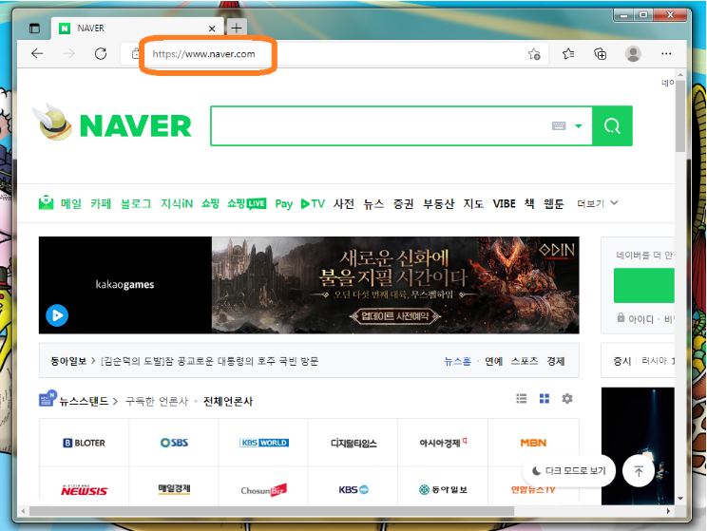
Task: Open the 연예 news section
Action: pyautogui.click(x=494, y=361)
